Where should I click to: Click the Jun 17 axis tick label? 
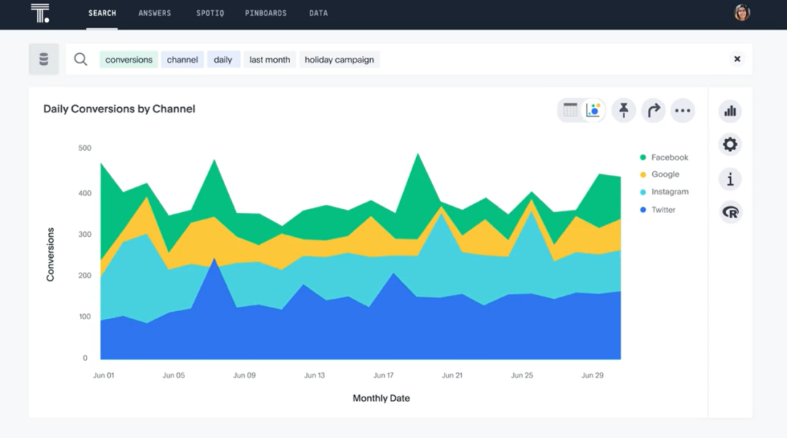[x=383, y=375]
